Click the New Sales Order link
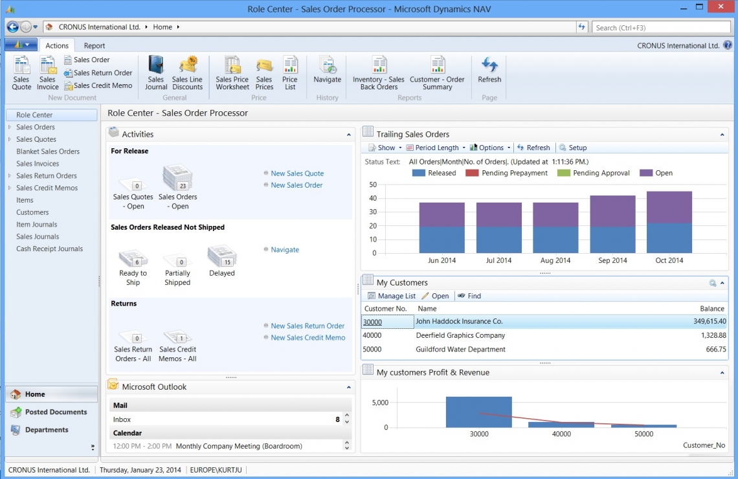Image resolution: width=738 pixels, height=479 pixels. coord(296,185)
